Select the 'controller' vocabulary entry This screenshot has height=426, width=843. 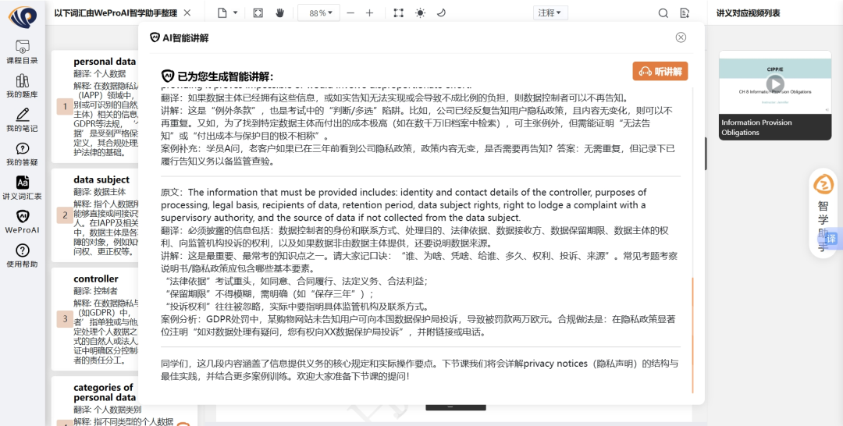[x=96, y=279]
